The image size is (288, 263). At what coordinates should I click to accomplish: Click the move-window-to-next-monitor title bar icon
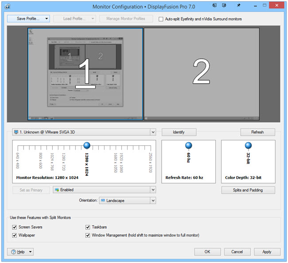point(214,5)
